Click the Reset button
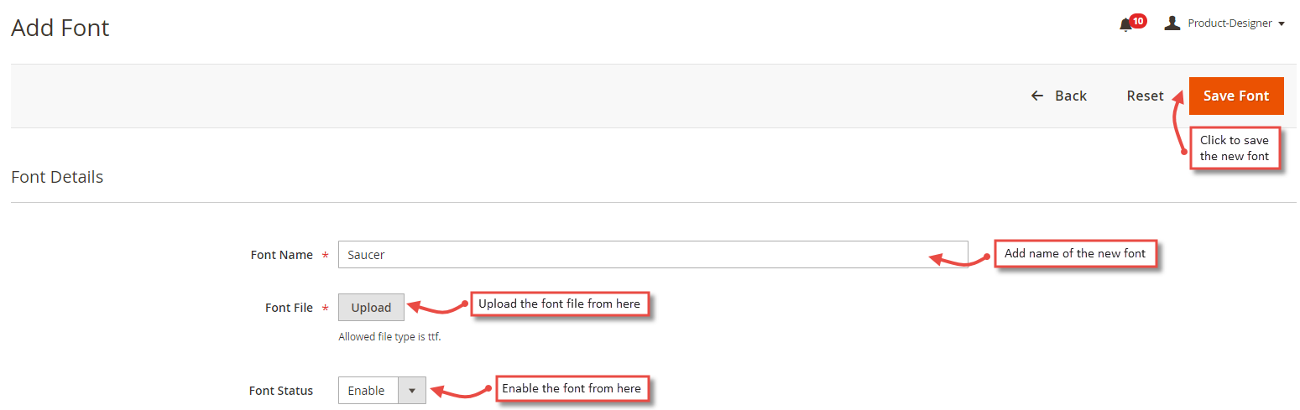Image resolution: width=1300 pixels, height=410 pixels. 1145,96
